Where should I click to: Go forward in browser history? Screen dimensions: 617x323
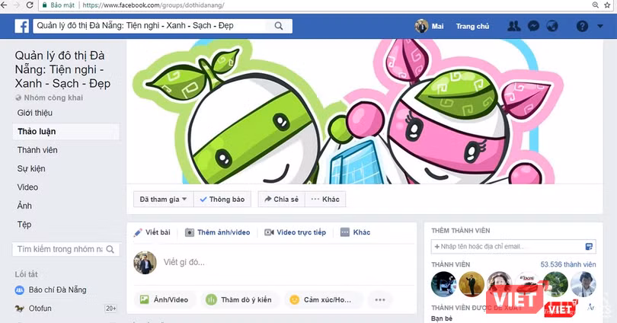tap(17, 5)
